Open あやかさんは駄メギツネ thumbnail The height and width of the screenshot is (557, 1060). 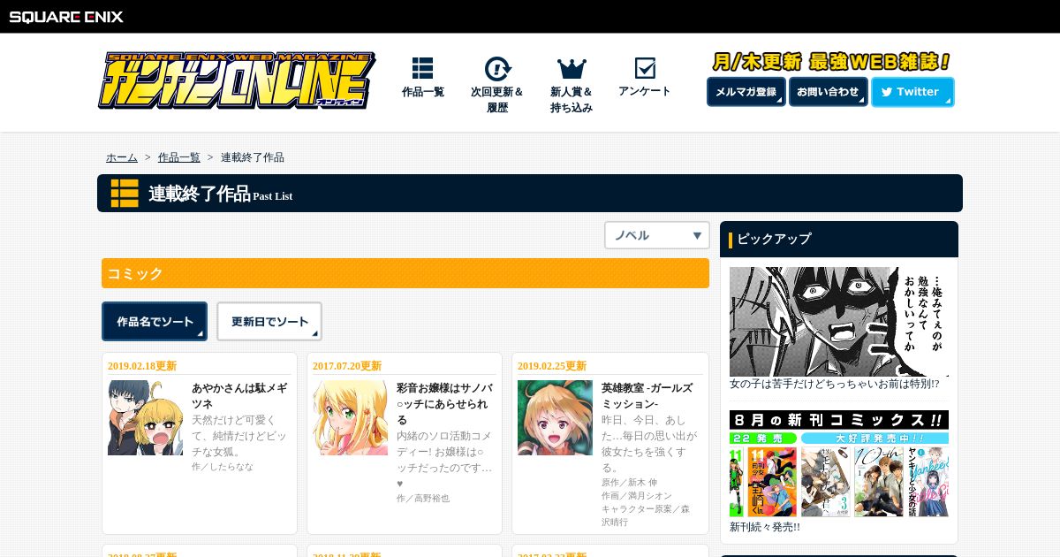click(146, 417)
